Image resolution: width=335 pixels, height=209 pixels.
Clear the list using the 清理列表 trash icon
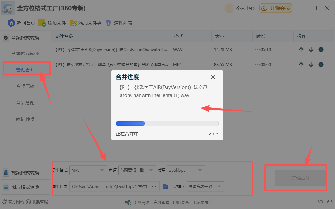pos(108,23)
